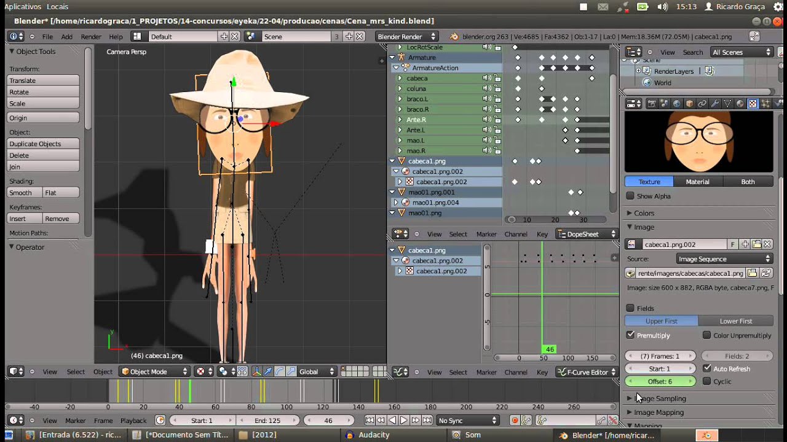Click the Duplicate Objects button
Screen dimensions: 787x442
coord(43,144)
